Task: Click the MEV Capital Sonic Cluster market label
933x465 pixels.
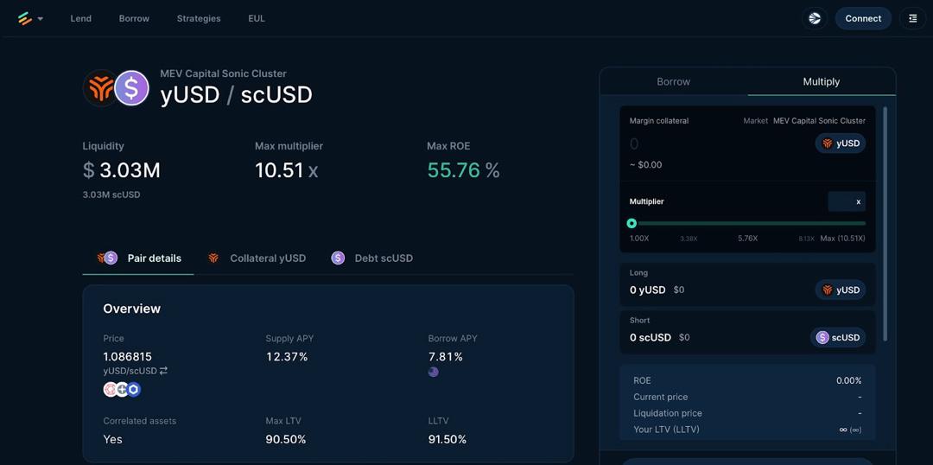Action: [819, 121]
